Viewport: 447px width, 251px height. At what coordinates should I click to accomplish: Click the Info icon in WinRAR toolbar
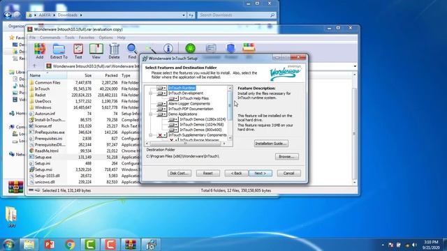(168, 48)
